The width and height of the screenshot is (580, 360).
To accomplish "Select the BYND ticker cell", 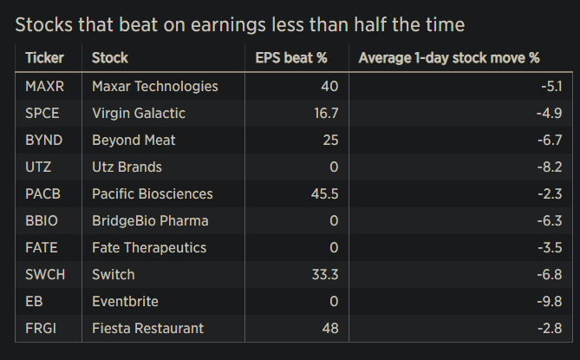I will point(42,140).
